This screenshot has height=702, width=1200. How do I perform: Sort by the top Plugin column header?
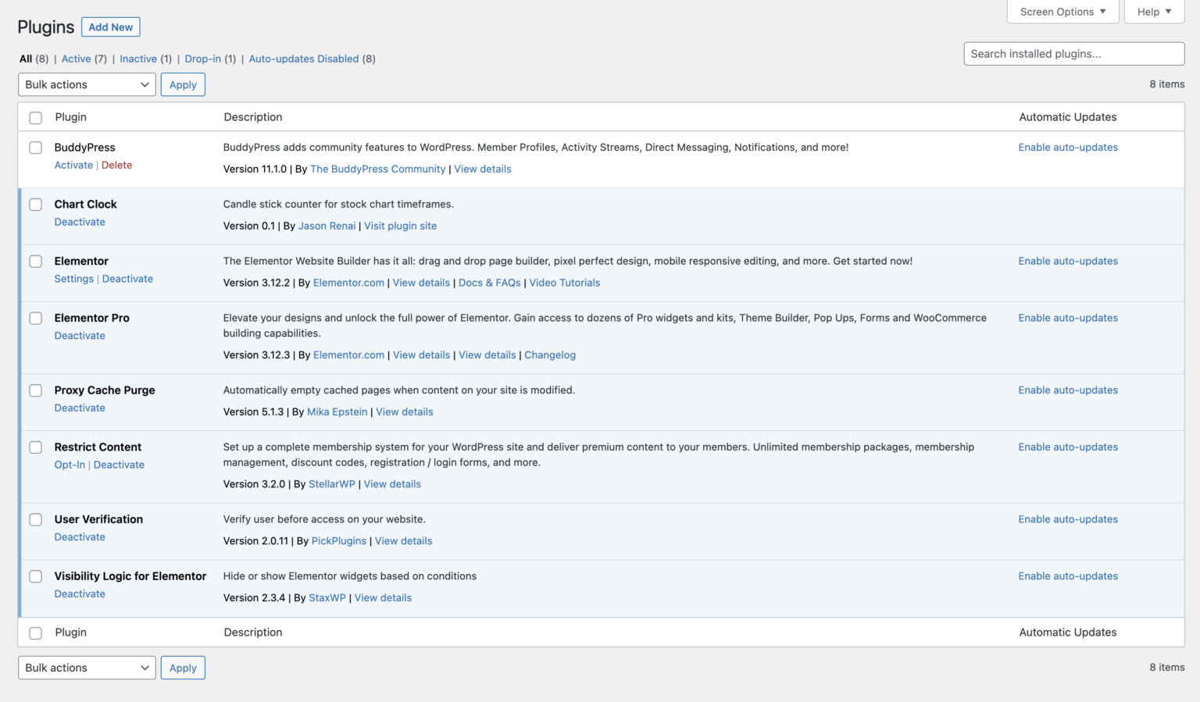coord(71,117)
